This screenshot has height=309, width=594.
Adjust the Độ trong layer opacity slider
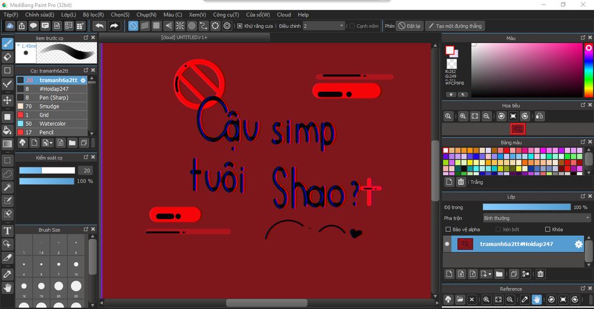coord(527,207)
